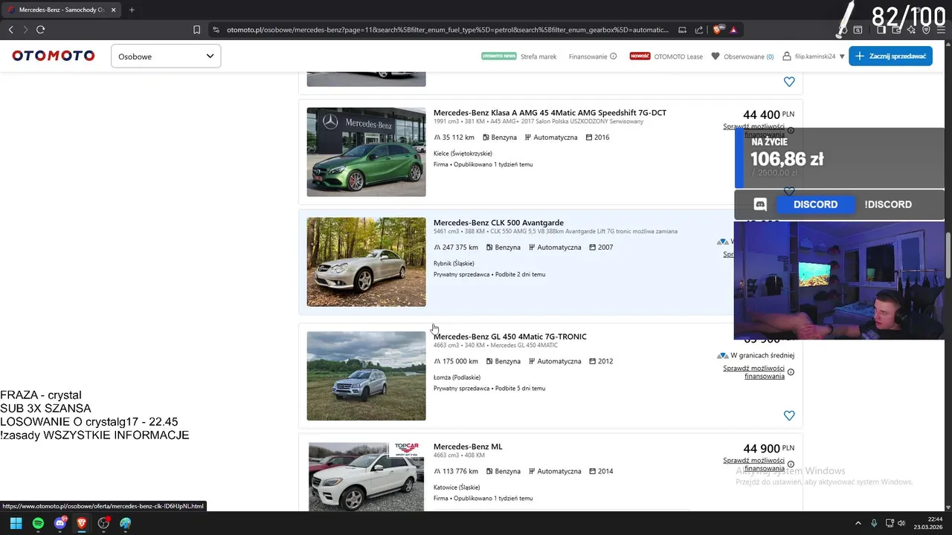This screenshot has height=535, width=952.
Task: Click Zacznij sprzedawać button
Action: 890,56
